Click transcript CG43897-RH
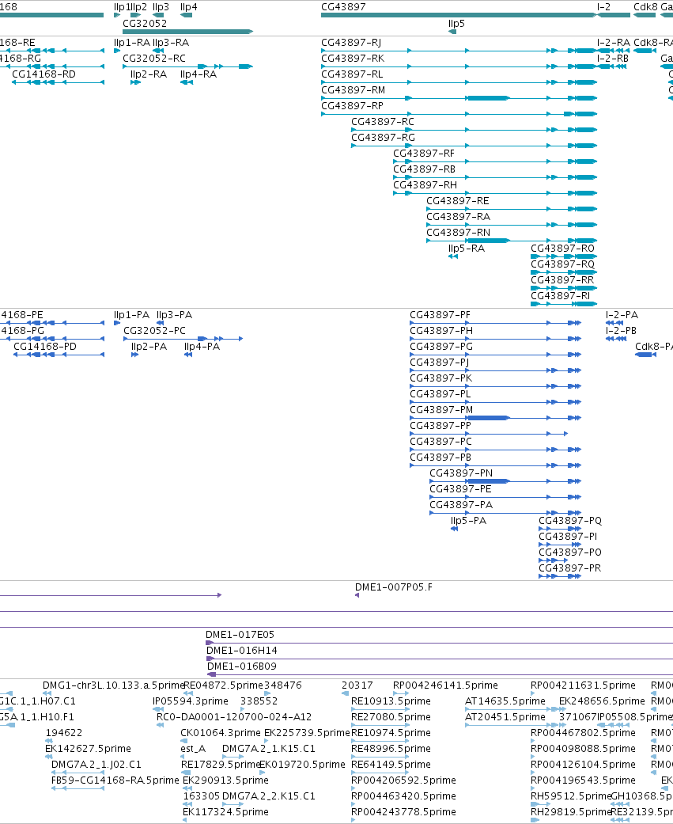Image resolution: width=673 pixels, height=824 pixels. [425, 184]
